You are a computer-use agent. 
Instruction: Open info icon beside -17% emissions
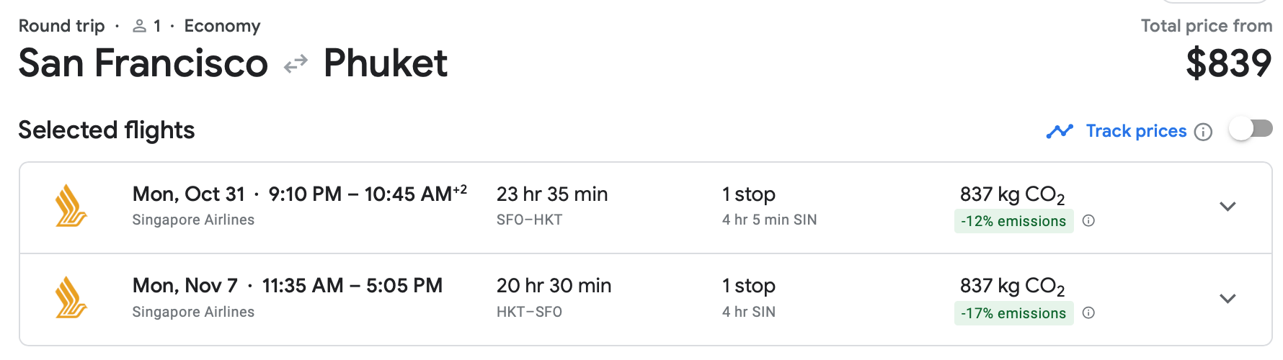pyautogui.click(x=1088, y=312)
